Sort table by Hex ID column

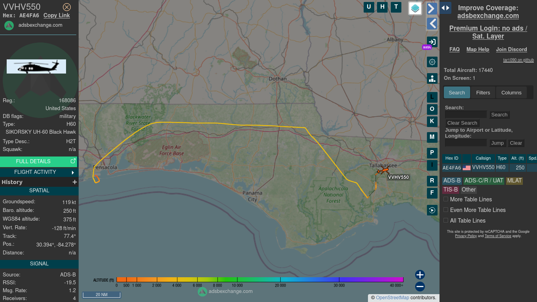coord(452,158)
